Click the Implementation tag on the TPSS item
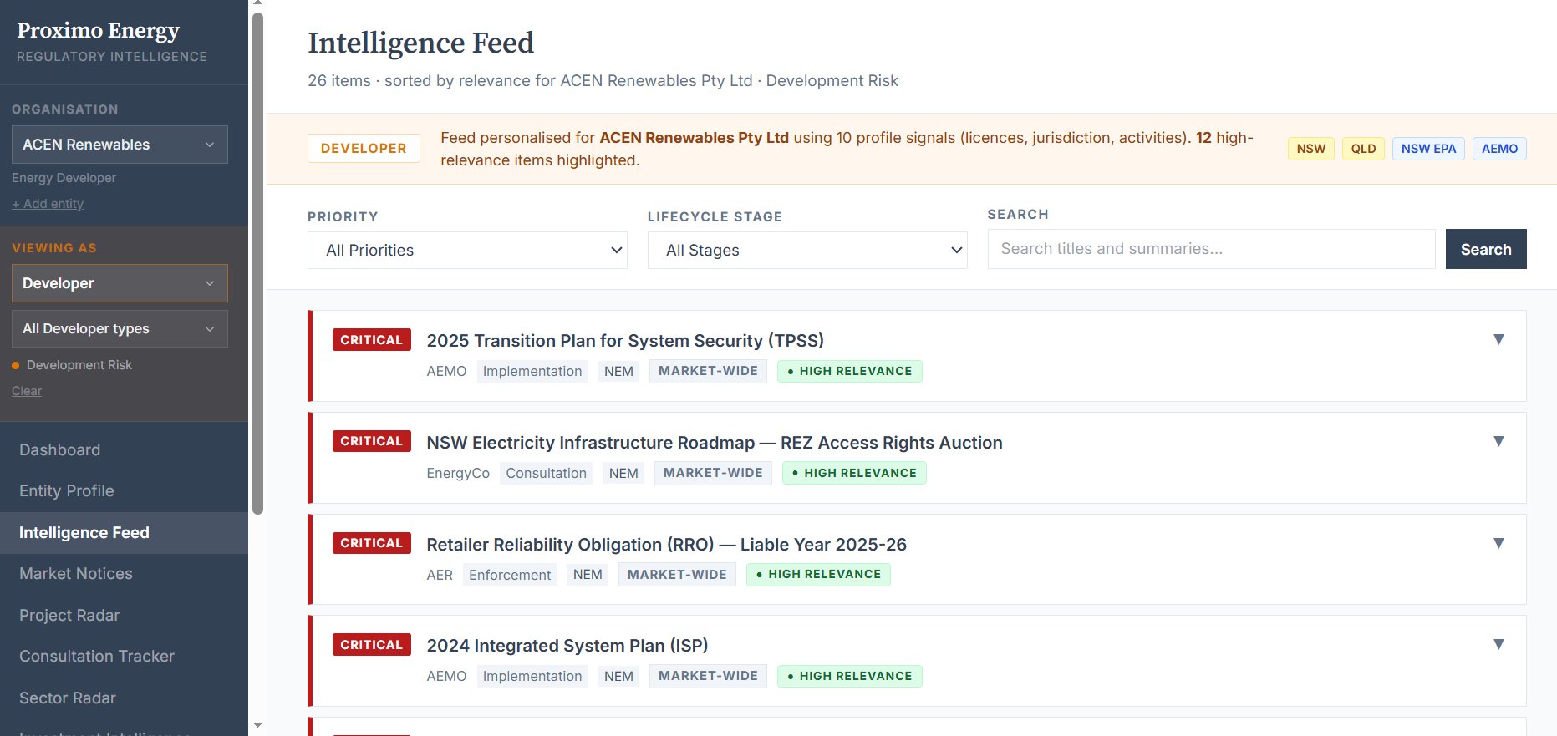This screenshot has width=1557, height=736. tap(532, 371)
